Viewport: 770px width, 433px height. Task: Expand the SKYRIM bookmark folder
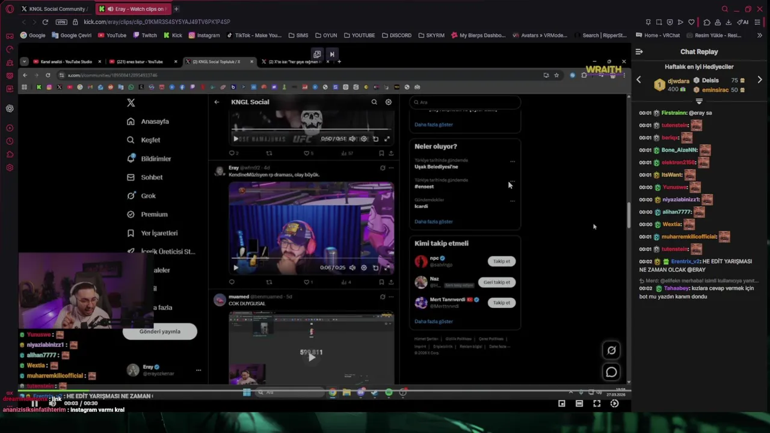click(x=431, y=35)
